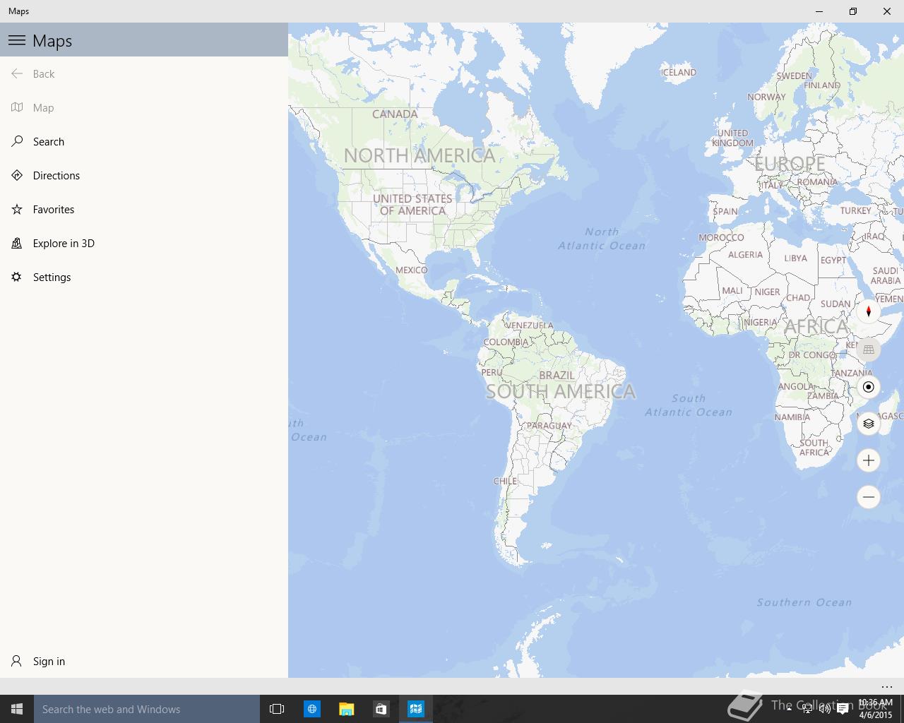This screenshot has width=904, height=723.
Task: Click the compass rotate-to-north icon
Action: (x=869, y=311)
